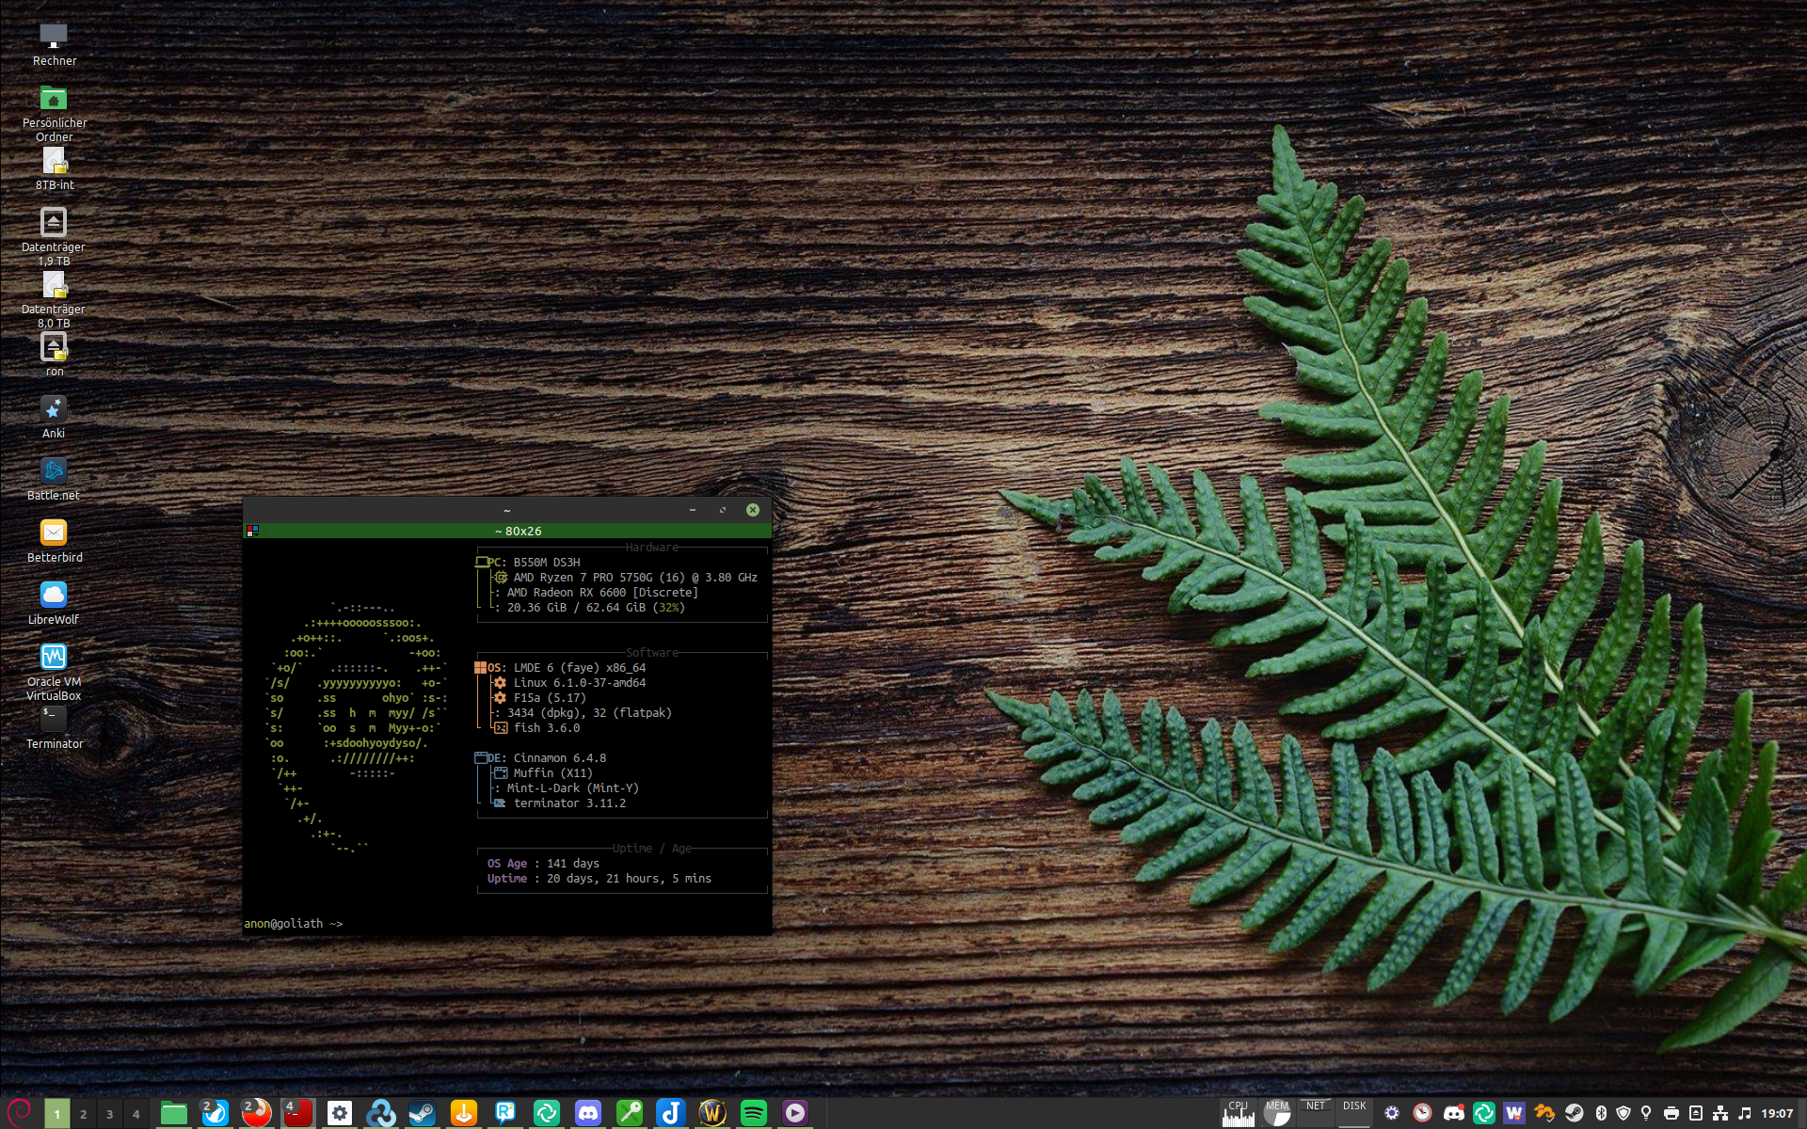The width and height of the screenshot is (1807, 1129).
Task: Open the MEM usage applet
Action: point(1277,1114)
